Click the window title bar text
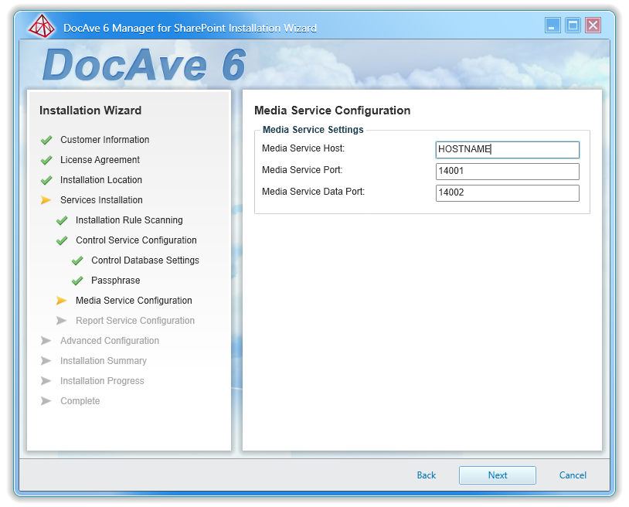 coord(190,28)
